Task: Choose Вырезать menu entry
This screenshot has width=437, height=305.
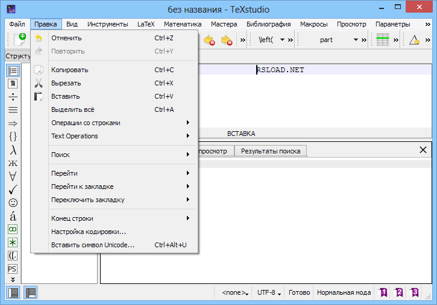Action: 120,83
